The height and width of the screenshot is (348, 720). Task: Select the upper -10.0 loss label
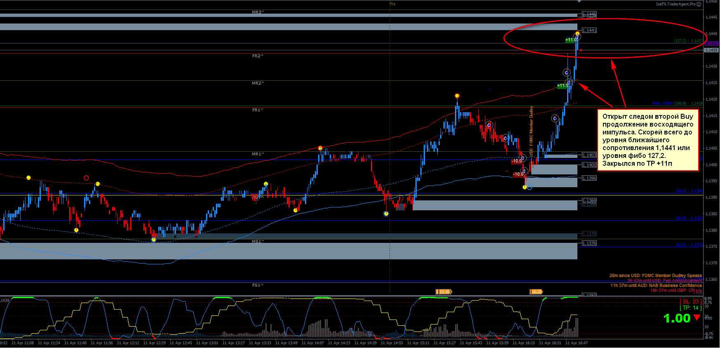pos(517,161)
